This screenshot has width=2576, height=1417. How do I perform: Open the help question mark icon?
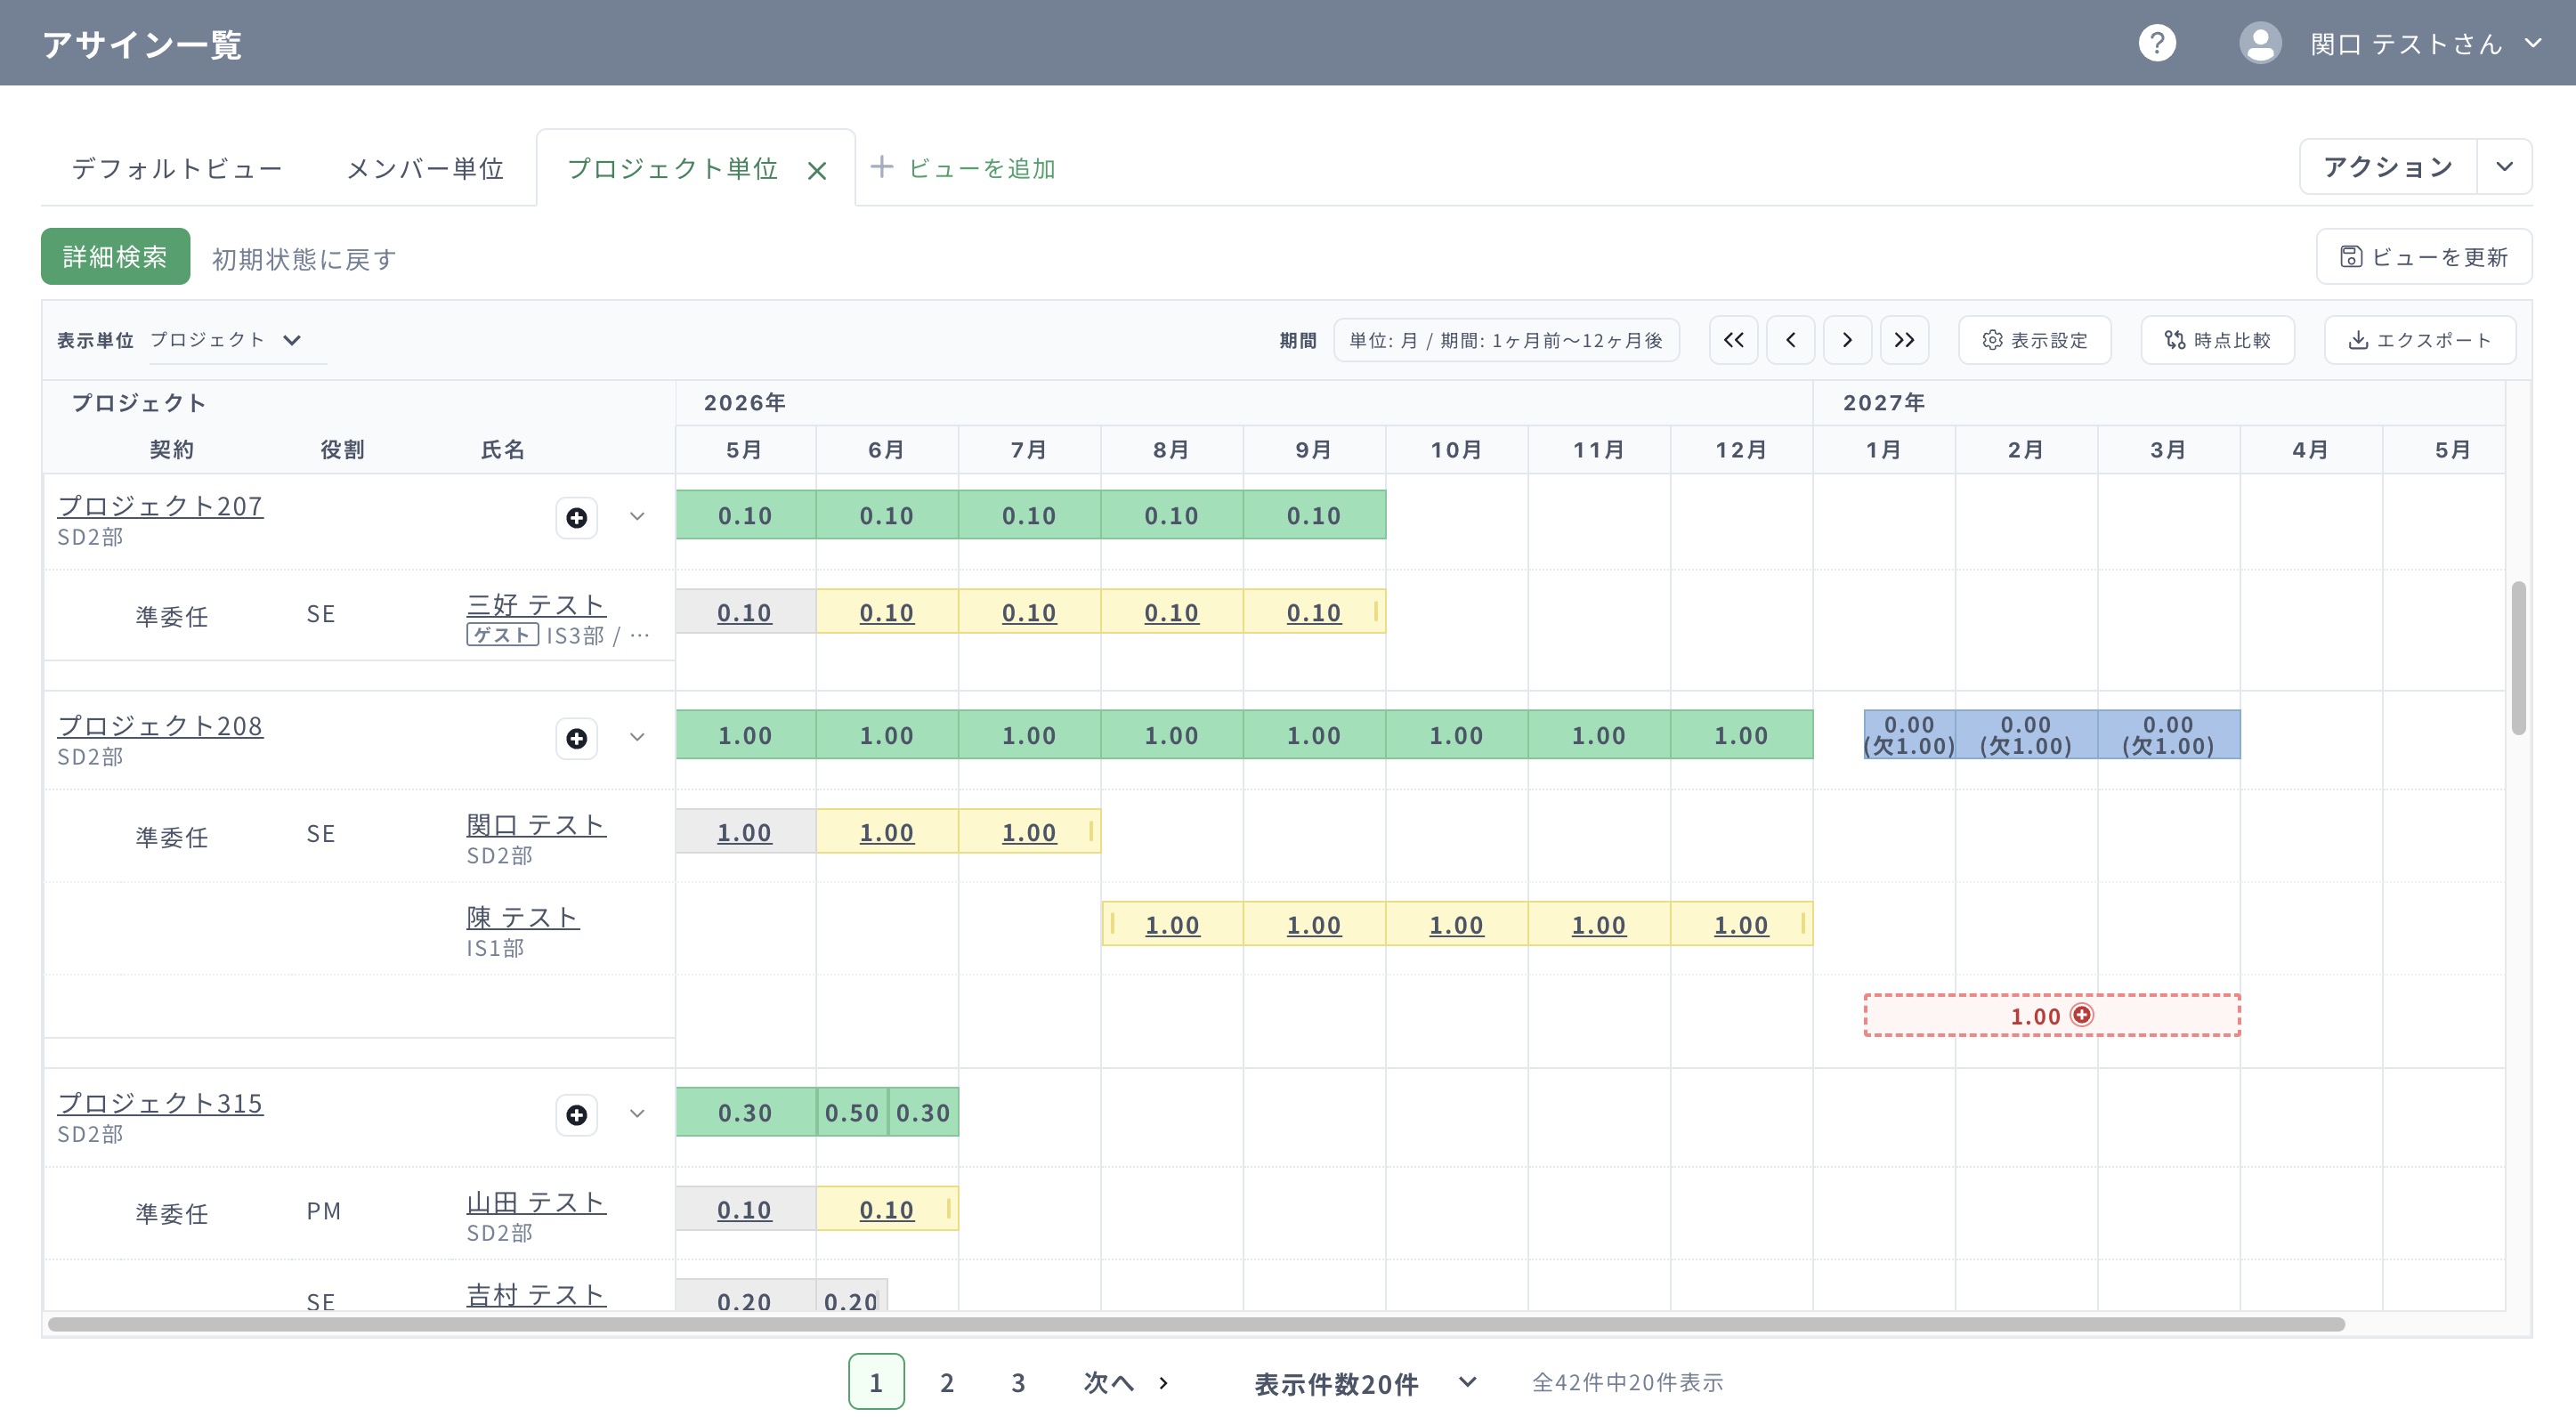tap(2156, 43)
